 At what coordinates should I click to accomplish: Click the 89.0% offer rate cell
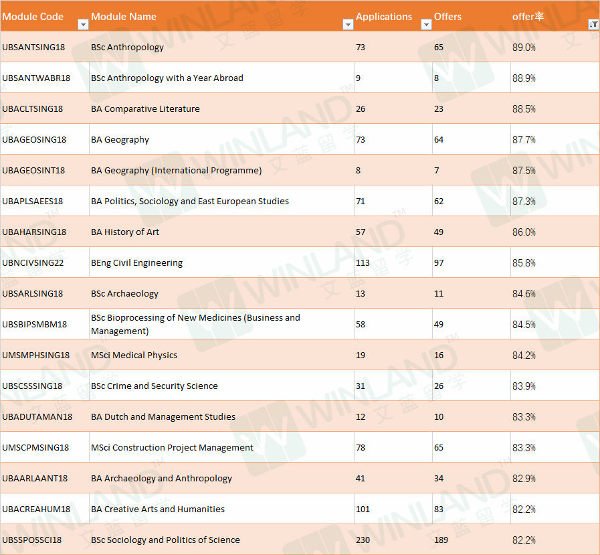[555, 47]
